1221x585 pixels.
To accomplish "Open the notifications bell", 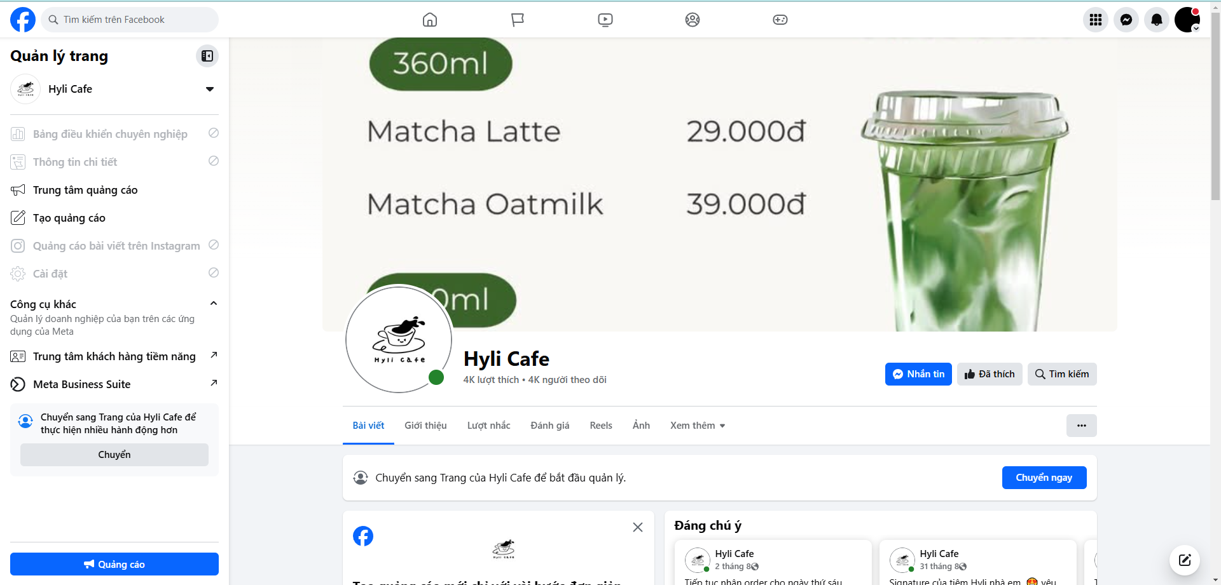I will pos(1157,20).
